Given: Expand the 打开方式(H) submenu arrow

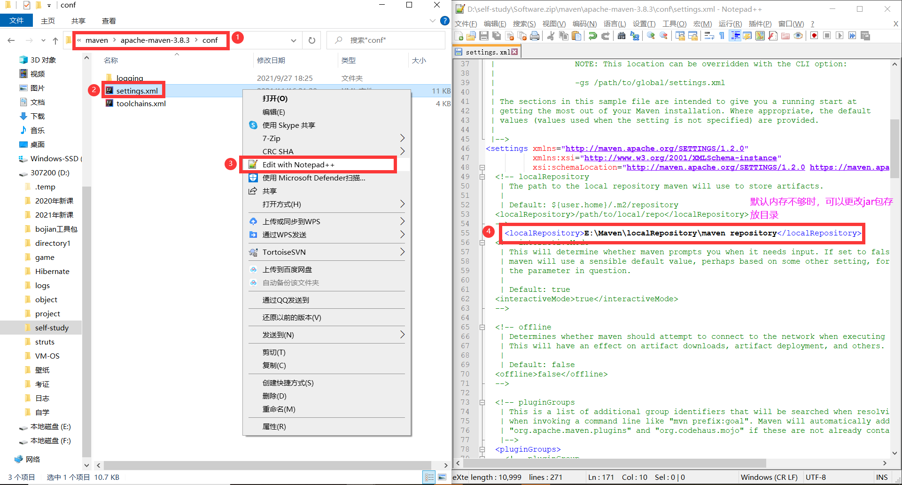Looking at the screenshot, I should (402, 204).
